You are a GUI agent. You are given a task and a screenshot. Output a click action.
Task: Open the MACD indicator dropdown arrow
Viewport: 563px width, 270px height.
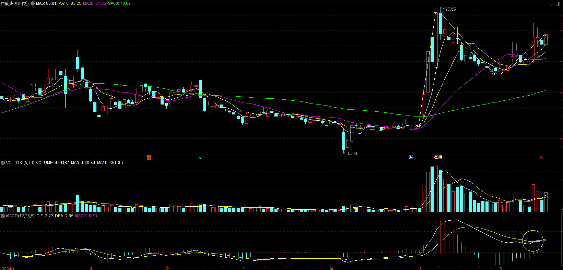coord(3,216)
